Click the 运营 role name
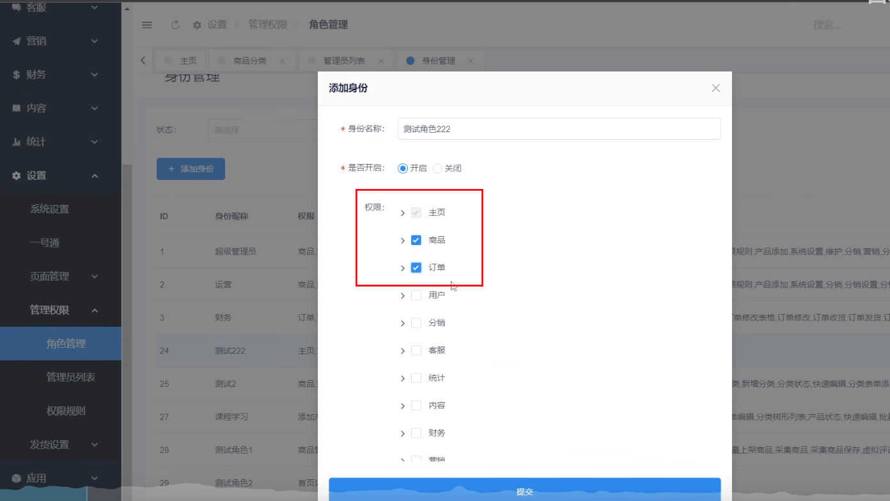This screenshot has height=501, width=890. point(223,285)
